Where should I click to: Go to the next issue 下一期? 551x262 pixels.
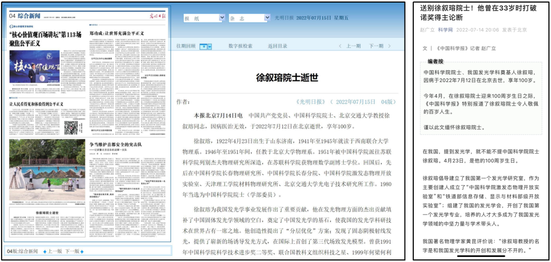point(376,46)
